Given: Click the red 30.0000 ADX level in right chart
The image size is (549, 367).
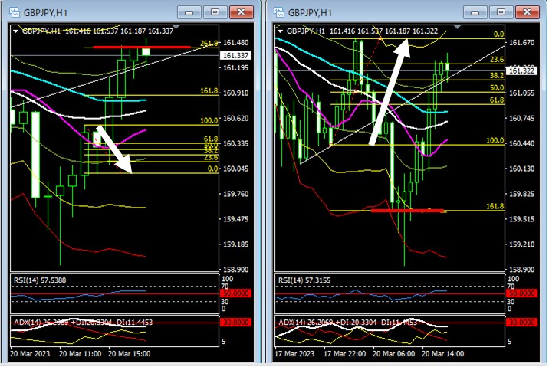Looking at the screenshot, I should coord(521,322).
